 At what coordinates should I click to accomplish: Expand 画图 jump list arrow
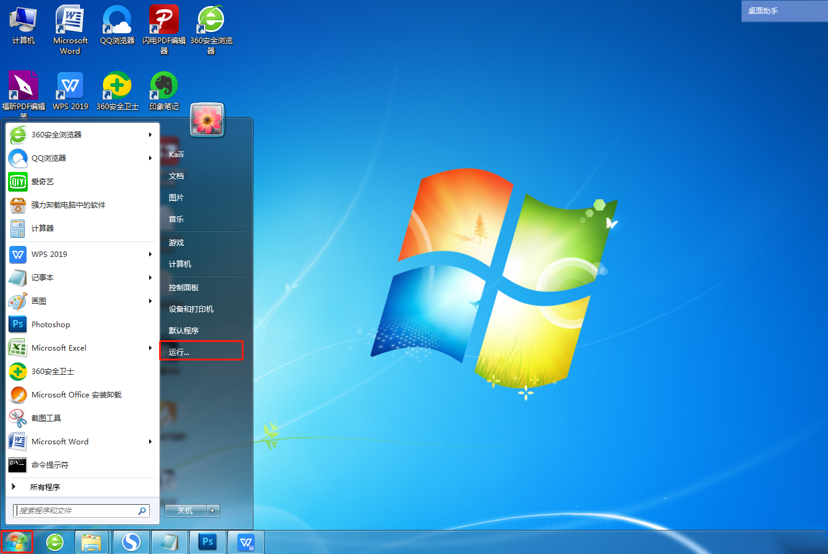(x=150, y=301)
